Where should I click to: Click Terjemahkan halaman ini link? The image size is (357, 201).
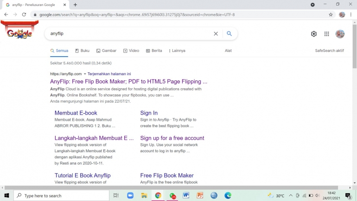point(109,74)
